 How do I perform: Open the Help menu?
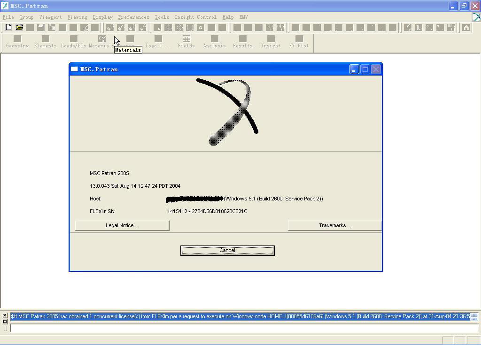[x=228, y=17]
